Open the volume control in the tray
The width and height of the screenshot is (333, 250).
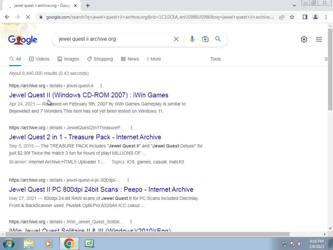(x=300, y=244)
